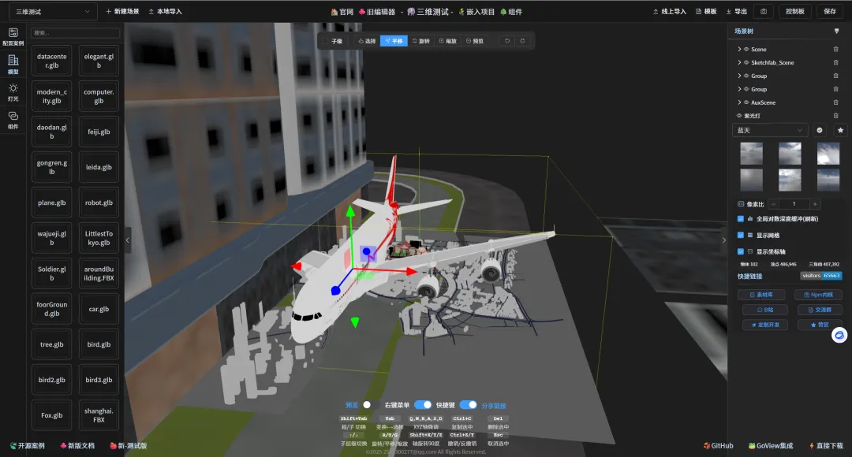Click the camera screenshot icon button

(x=764, y=11)
